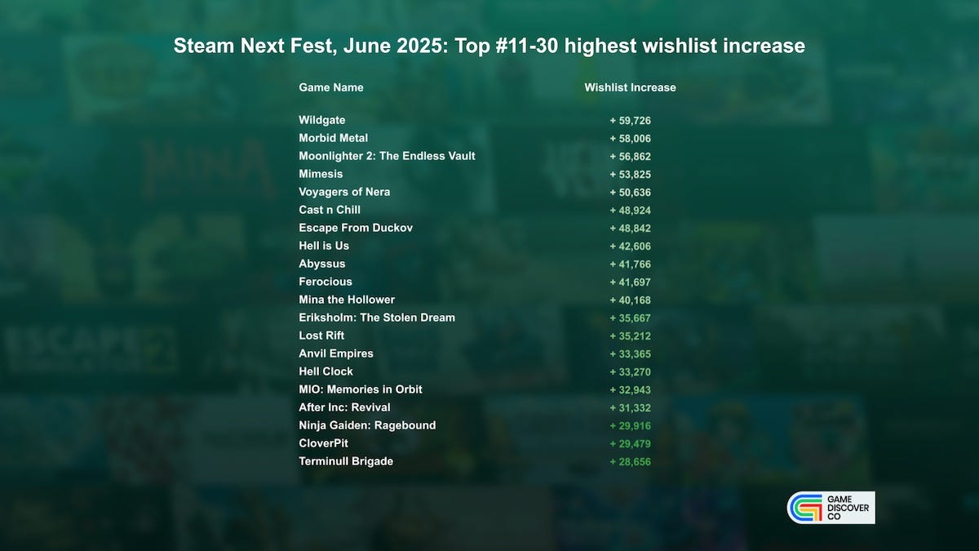The height and width of the screenshot is (551, 979).
Task: Select the game name 'Mimesis'
Action: (321, 174)
